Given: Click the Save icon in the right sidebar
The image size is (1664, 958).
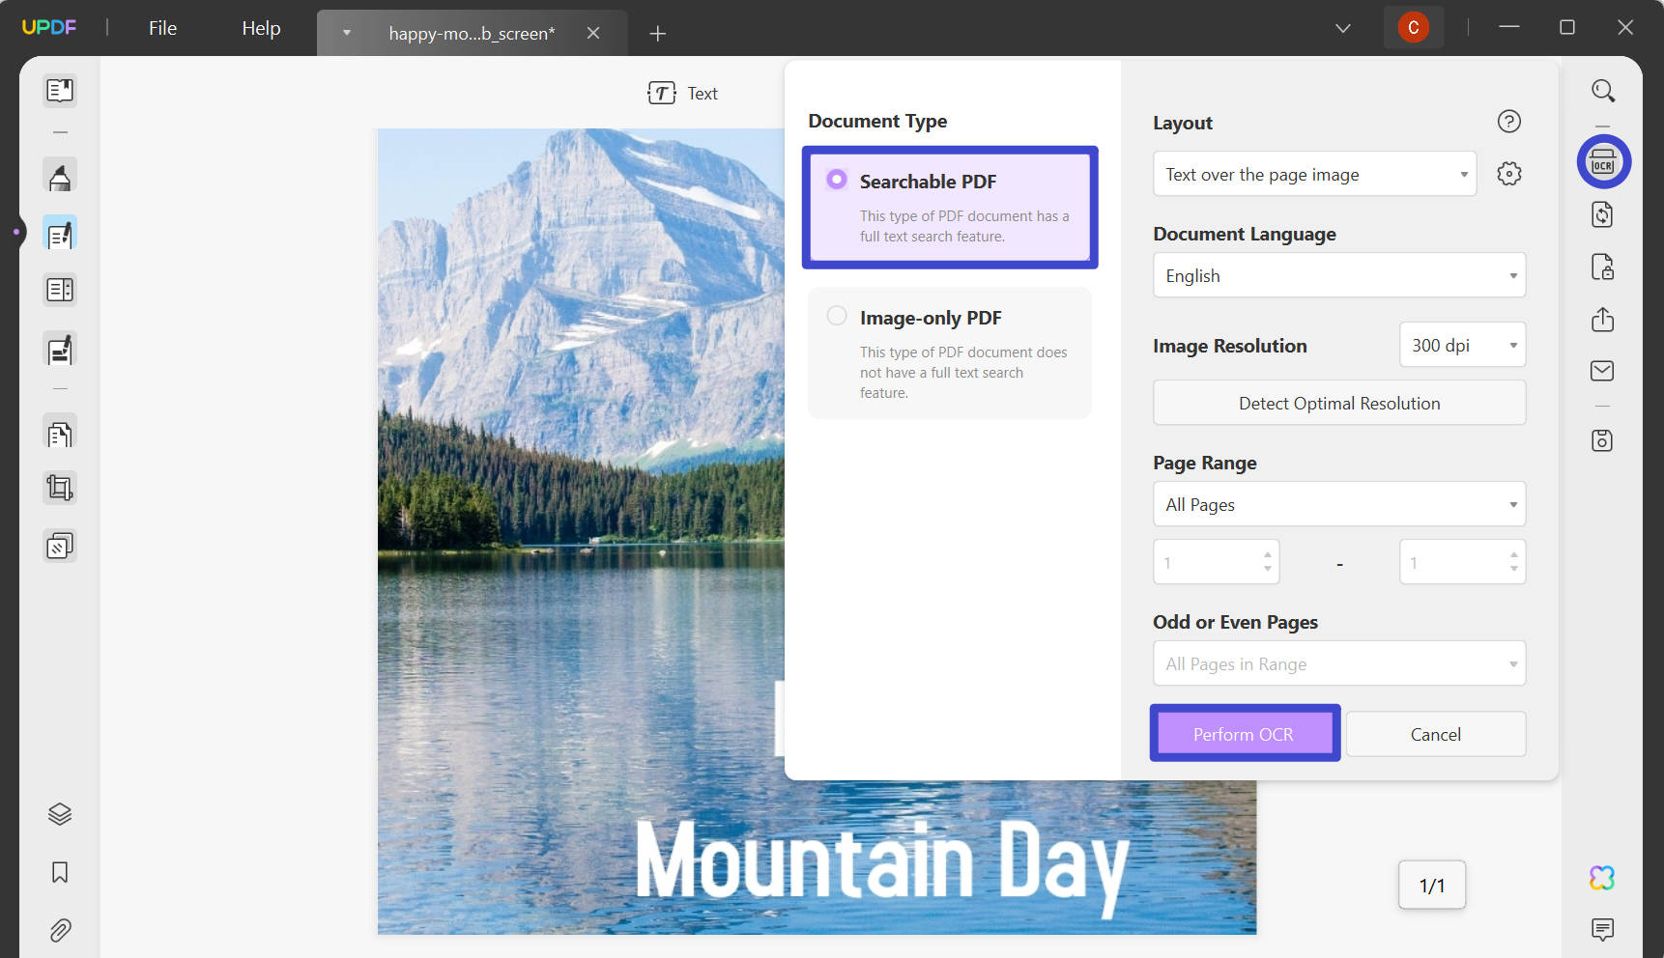Looking at the screenshot, I should [x=1602, y=440].
